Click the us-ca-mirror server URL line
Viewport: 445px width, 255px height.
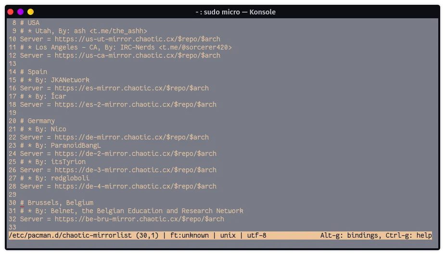120,56
